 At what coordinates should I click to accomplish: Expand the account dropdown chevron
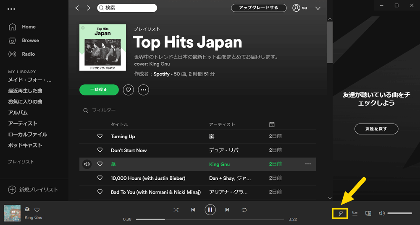click(x=318, y=8)
